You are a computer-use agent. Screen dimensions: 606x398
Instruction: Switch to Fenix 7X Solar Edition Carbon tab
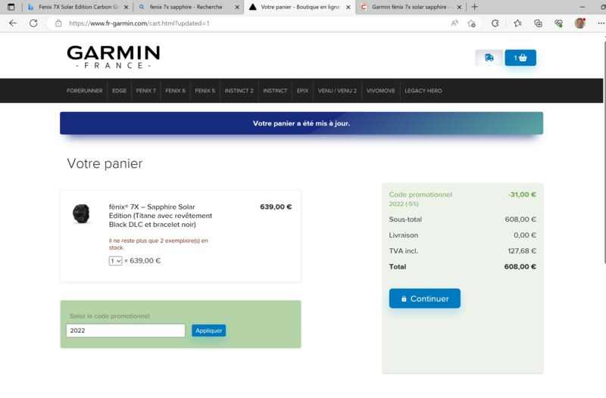point(77,7)
